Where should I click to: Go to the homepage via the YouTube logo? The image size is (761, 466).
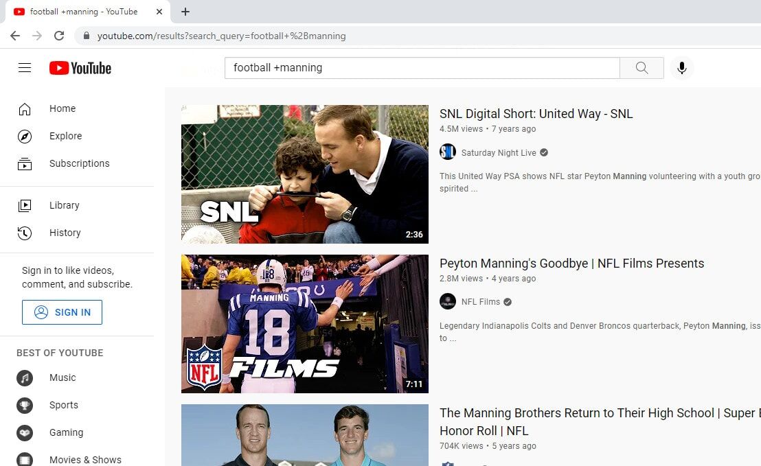80,68
